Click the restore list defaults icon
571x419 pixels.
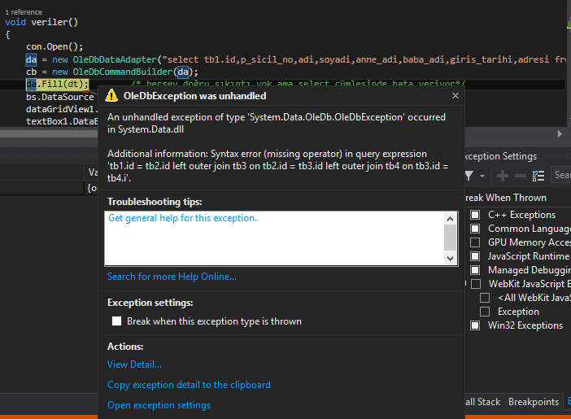pyautogui.click(x=538, y=176)
